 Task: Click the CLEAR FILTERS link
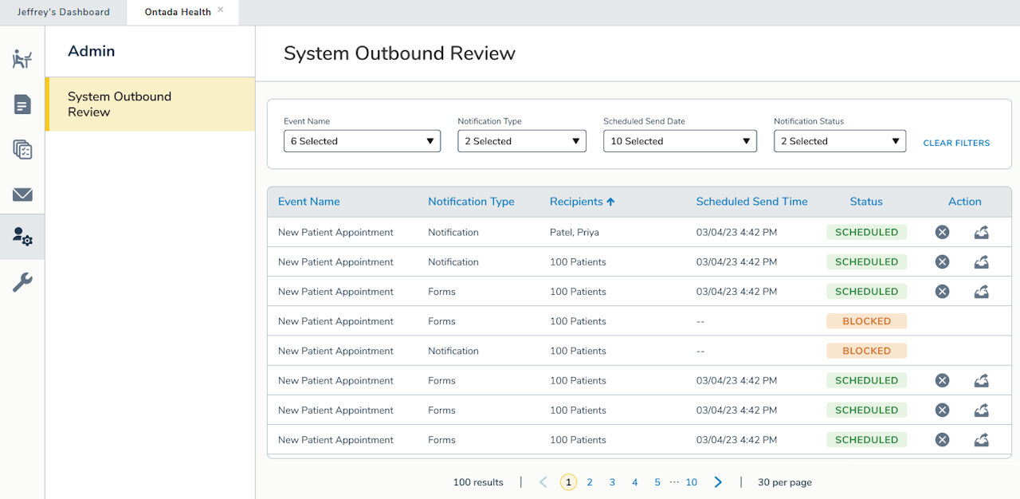pos(956,143)
